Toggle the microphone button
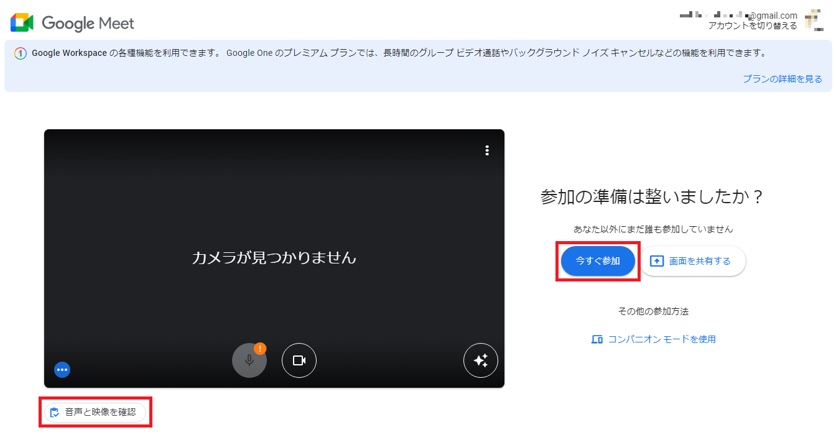Screen dimensions: 836x435 point(249,360)
